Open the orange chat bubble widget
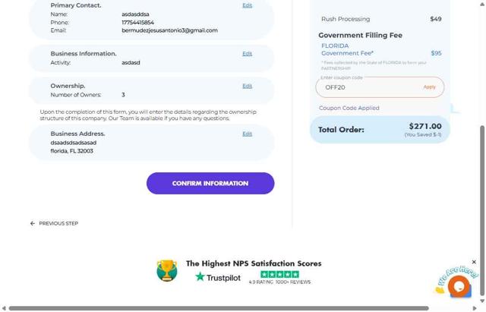486x312 pixels. click(459, 286)
